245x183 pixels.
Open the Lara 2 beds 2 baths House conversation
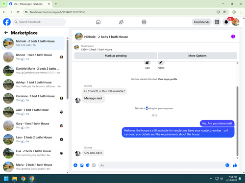click(x=33, y=140)
